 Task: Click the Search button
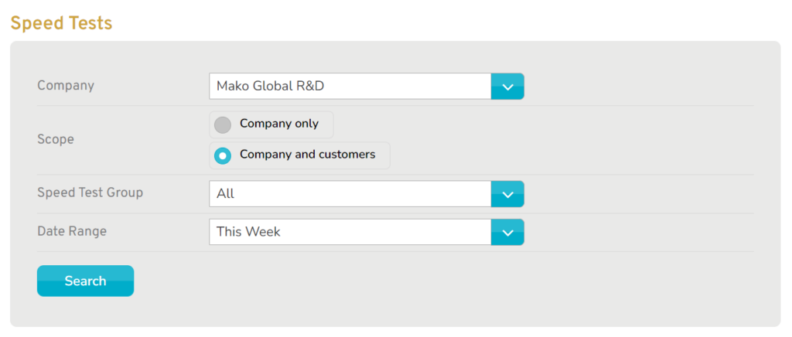(85, 281)
